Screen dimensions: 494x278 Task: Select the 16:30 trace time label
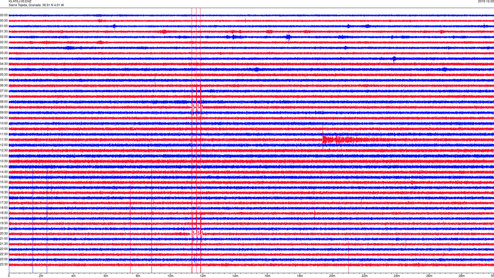(x=4, y=192)
